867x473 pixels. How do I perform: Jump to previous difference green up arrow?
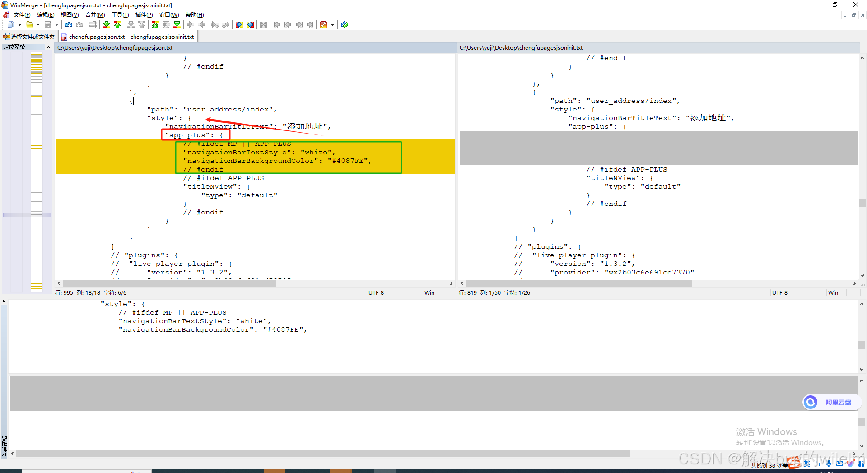(x=117, y=25)
